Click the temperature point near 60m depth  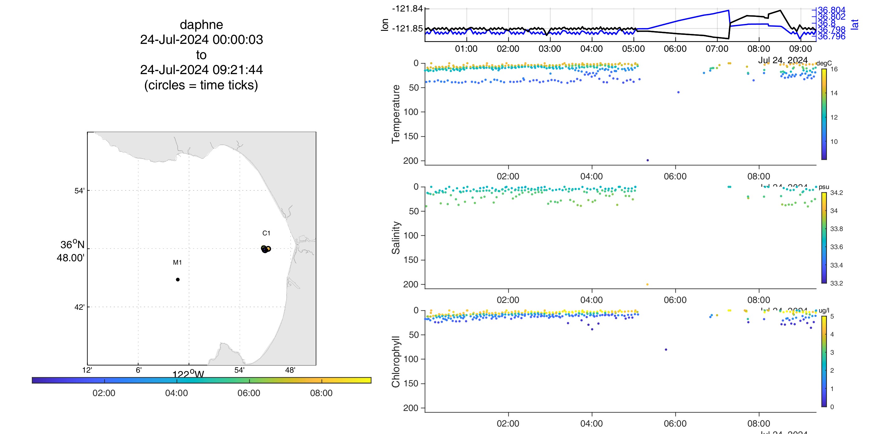tap(679, 92)
